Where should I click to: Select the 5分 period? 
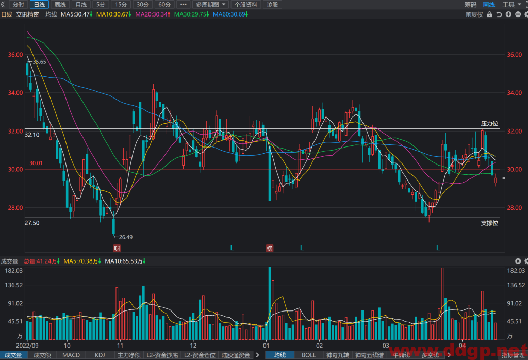(101, 4)
